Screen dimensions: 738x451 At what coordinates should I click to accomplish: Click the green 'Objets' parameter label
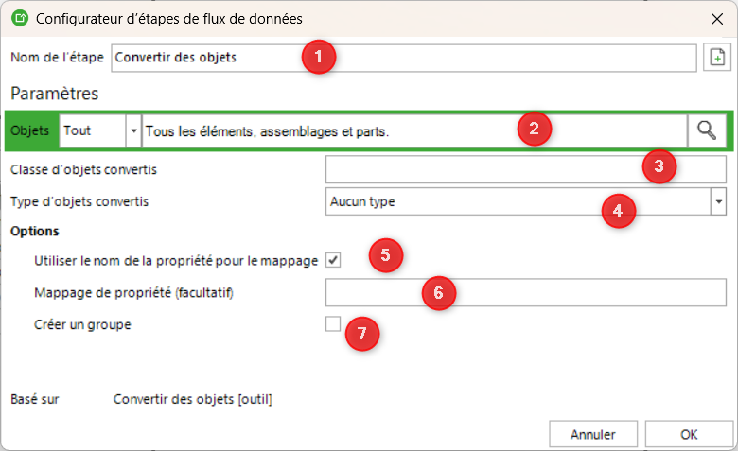coord(31,130)
